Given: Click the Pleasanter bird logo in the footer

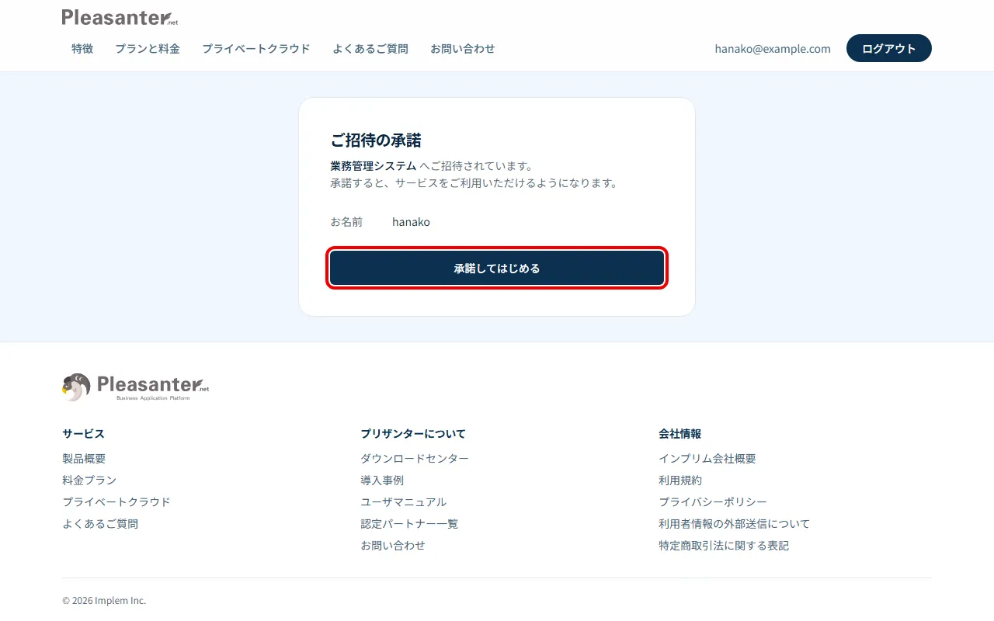Looking at the screenshot, I should pos(136,387).
